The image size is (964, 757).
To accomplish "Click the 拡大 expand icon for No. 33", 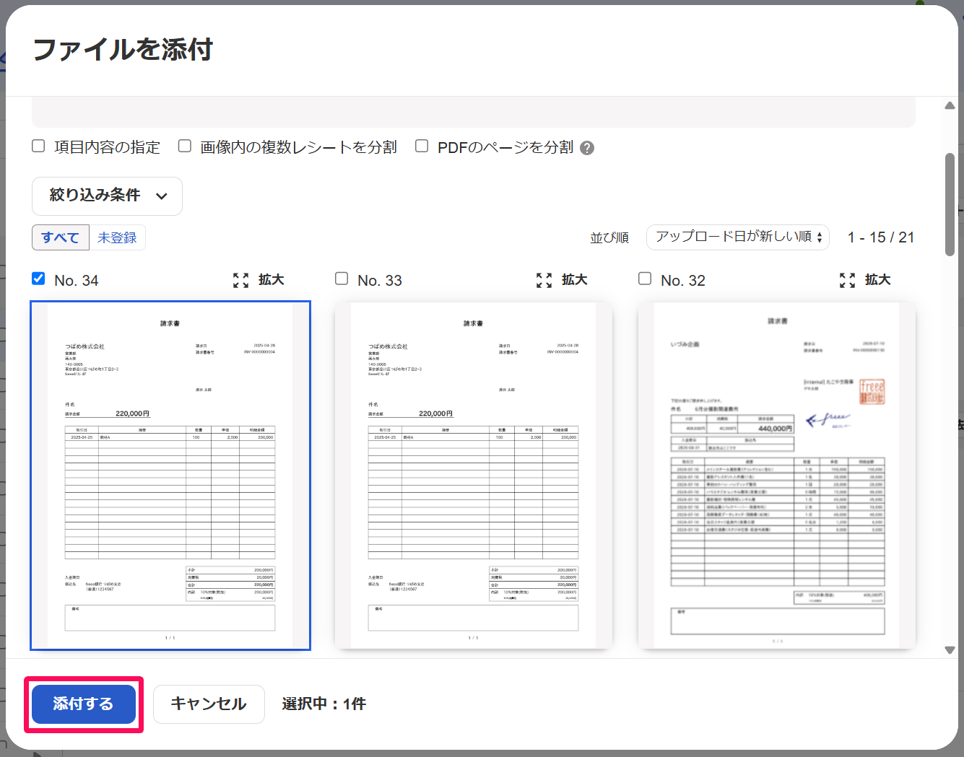I will click(x=544, y=280).
